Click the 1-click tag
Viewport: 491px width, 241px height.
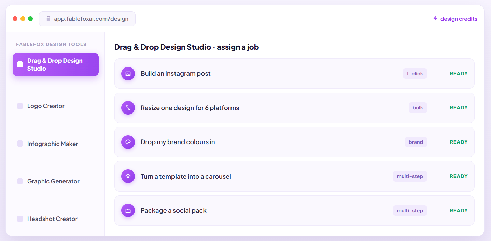[415, 74]
